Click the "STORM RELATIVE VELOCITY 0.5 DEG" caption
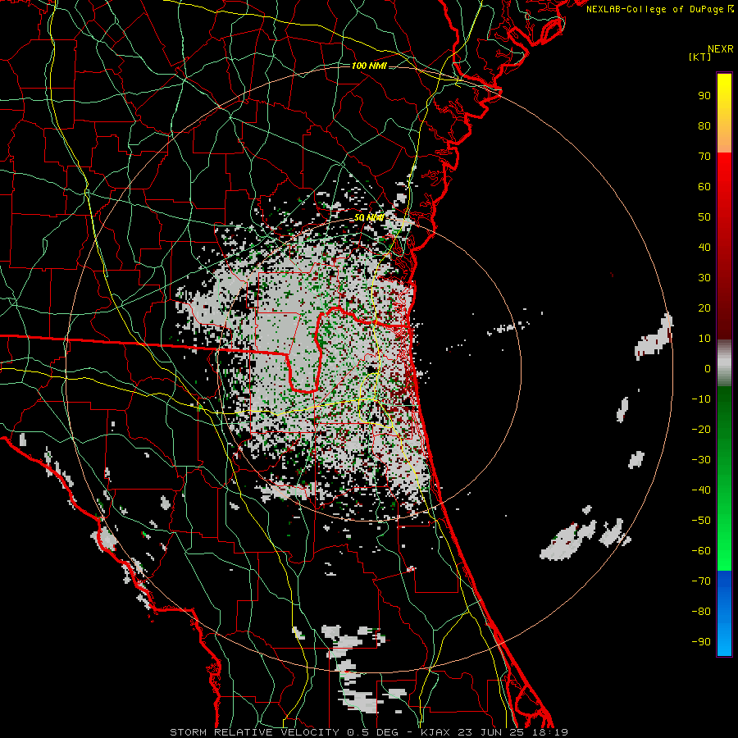The width and height of the screenshot is (738, 738). coord(284,732)
